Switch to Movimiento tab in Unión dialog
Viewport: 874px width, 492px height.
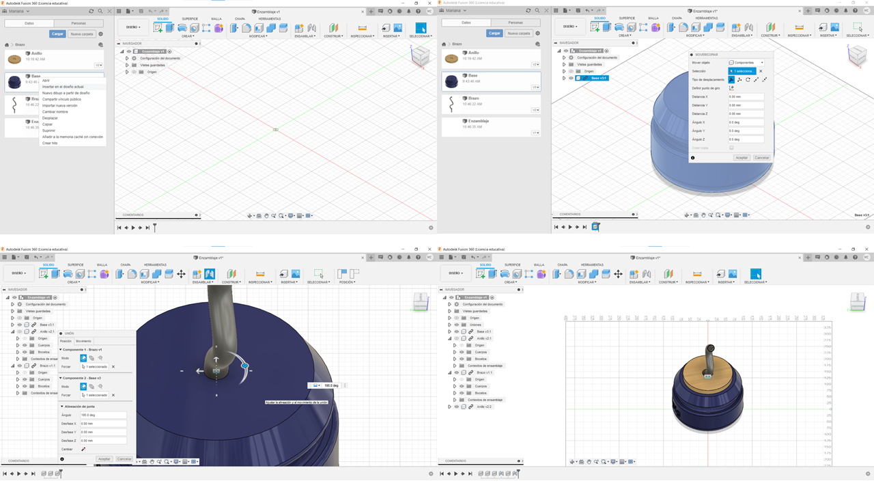[83, 341]
